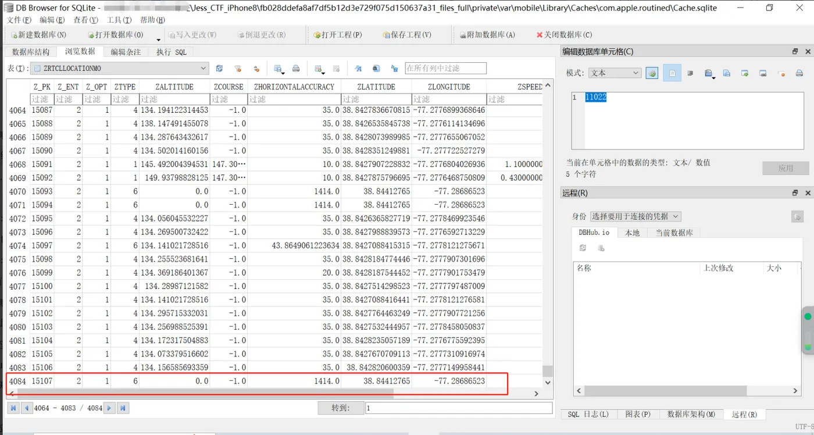
Task: Click the go-to record number input
Action: click(x=459, y=408)
